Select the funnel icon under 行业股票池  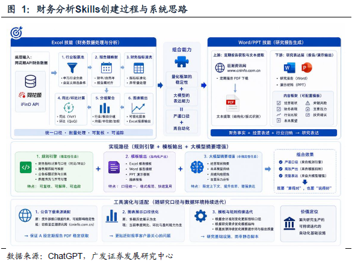coord(72,67)
